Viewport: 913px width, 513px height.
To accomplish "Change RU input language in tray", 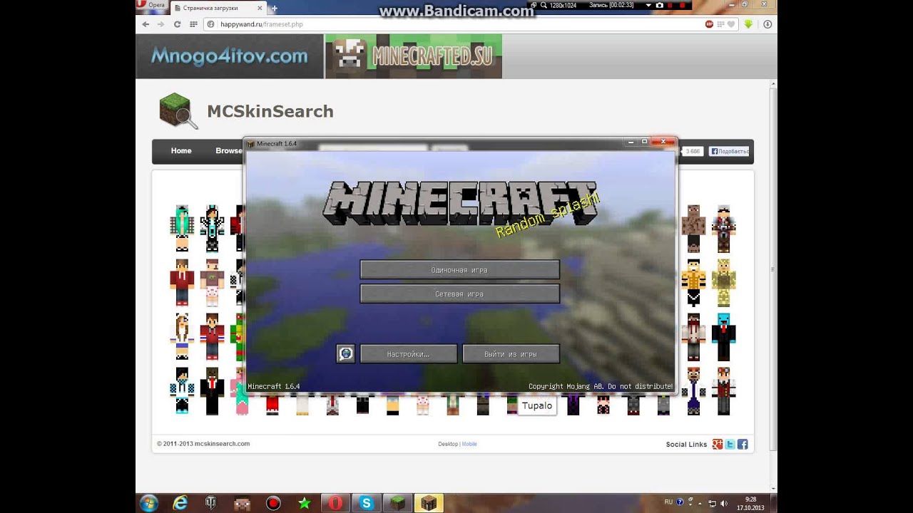I will 668,502.
